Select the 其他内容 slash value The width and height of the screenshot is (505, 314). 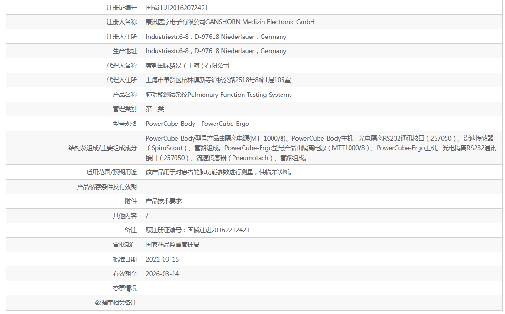point(147,216)
